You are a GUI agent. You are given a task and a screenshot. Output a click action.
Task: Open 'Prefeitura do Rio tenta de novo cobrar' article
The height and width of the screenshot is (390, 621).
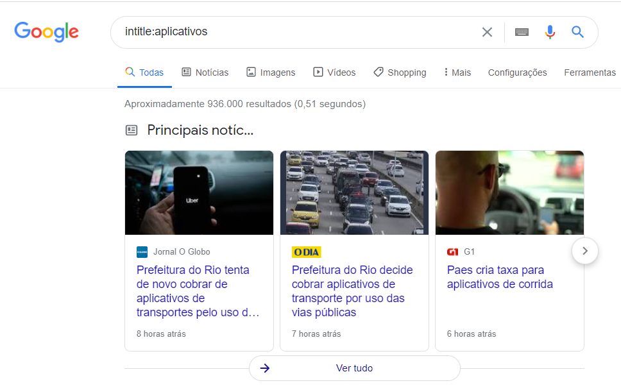click(198, 291)
